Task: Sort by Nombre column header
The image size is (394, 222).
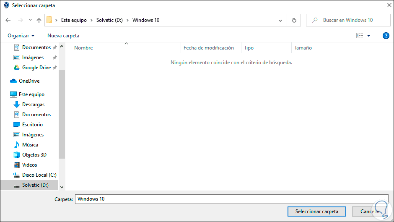Action: tap(83, 48)
